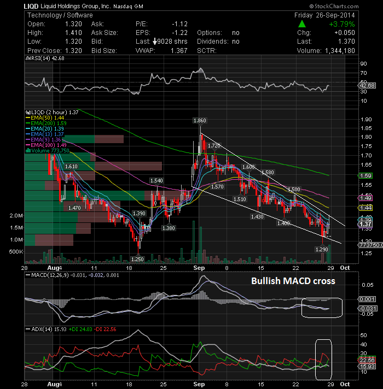Click the Prev Close label
This screenshot has height=389, width=383.
tap(44, 51)
